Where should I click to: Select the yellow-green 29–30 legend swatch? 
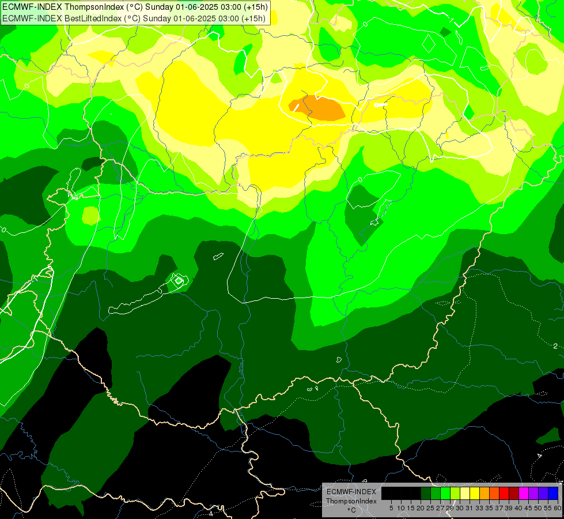coord(455,493)
